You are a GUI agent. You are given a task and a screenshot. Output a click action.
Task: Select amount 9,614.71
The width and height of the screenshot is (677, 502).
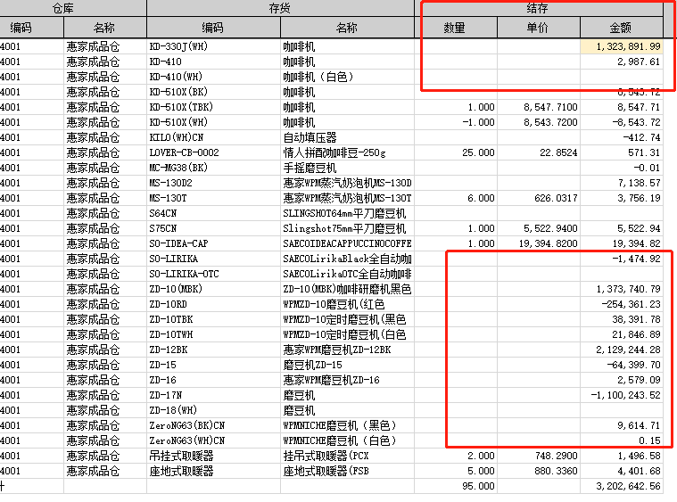click(x=622, y=425)
